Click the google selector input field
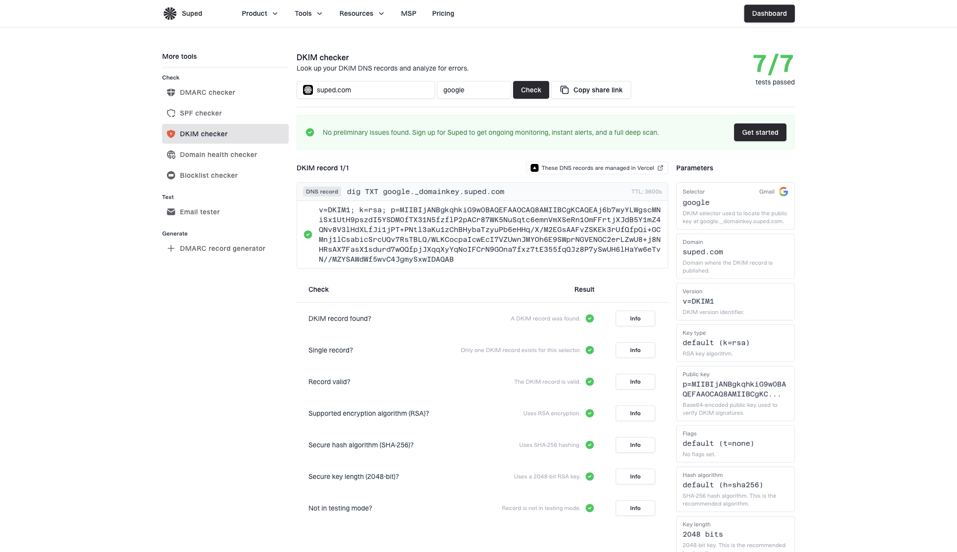Image resolution: width=957 pixels, height=552 pixels. coord(474,90)
